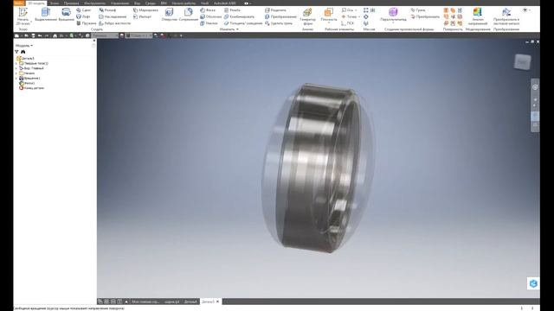
Task: Open Stress Analysis (Анализ напряжений)
Action: click(x=477, y=16)
